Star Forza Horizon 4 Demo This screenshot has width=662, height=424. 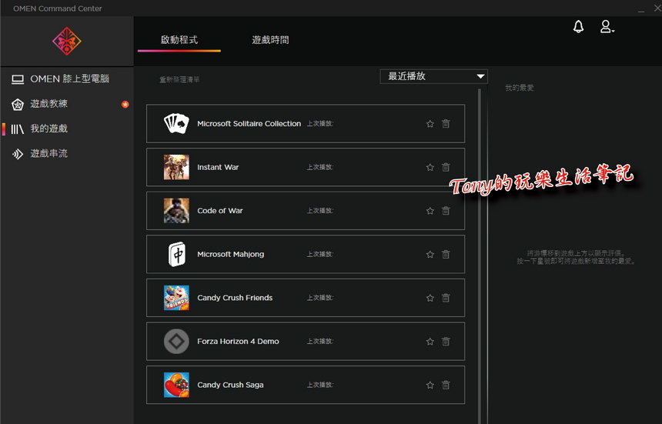click(430, 342)
